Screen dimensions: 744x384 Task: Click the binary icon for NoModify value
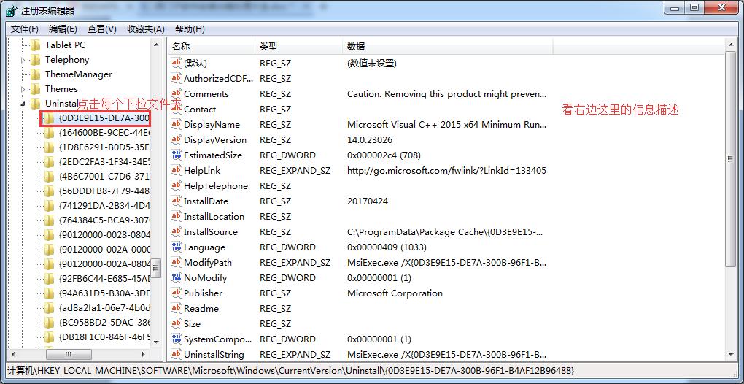(x=177, y=277)
